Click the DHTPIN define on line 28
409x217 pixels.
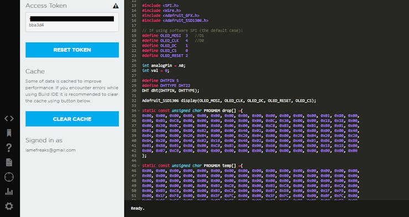tap(160, 80)
